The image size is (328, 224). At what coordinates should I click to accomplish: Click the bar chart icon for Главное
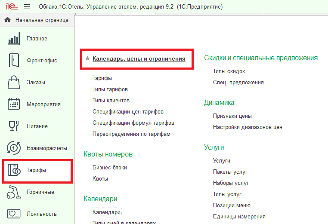14,38
